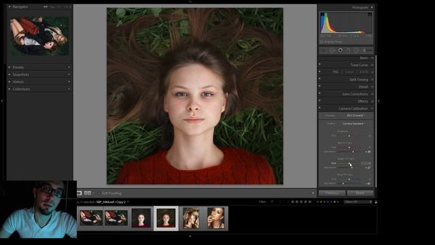Click the Reset button
This screenshot has height=245, width=435.
pos(360,193)
